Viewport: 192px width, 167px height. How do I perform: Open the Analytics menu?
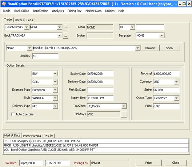click(x=58, y=11)
